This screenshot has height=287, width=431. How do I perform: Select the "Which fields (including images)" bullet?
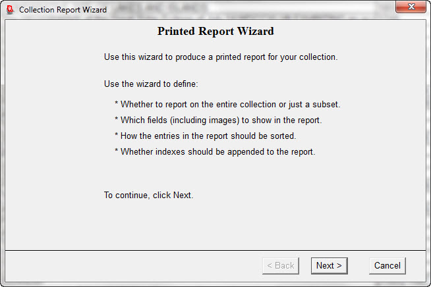coord(221,120)
